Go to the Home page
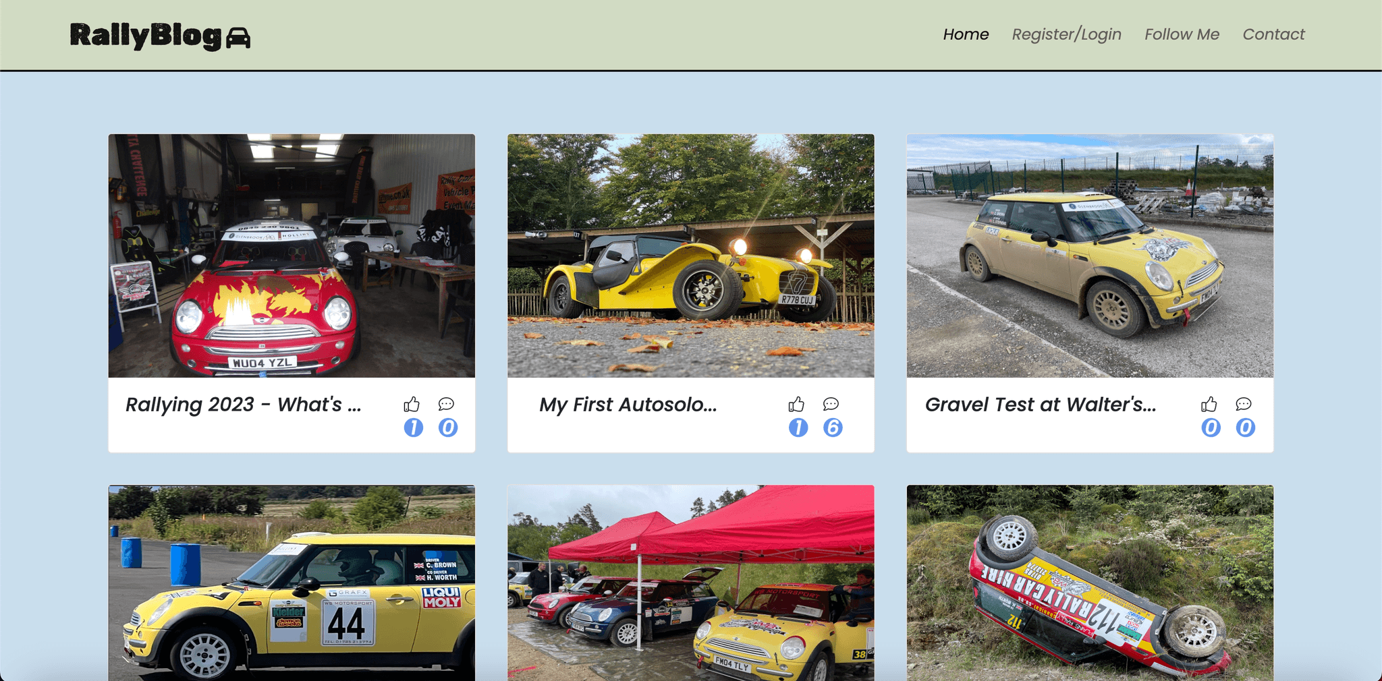Image resolution: width=1382 pixels, height=681 pixels. (966, 34)
